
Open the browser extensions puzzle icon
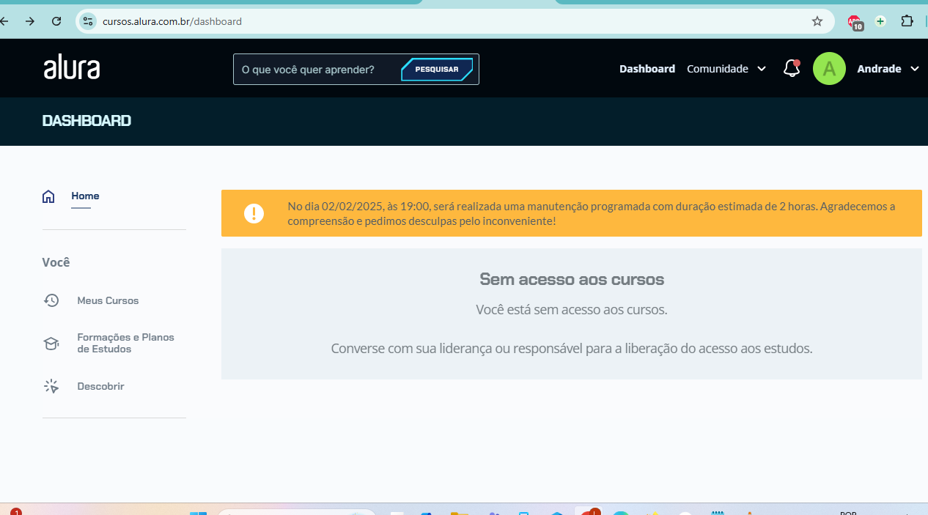[x=907, y=21]
